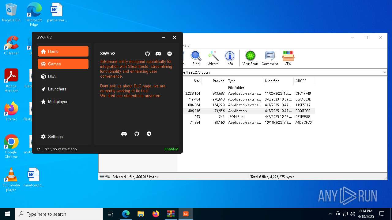This screenshot has height=220, width=392.
Task: Select the File folder row in WinRAR
Action: (x=249, y=88)
